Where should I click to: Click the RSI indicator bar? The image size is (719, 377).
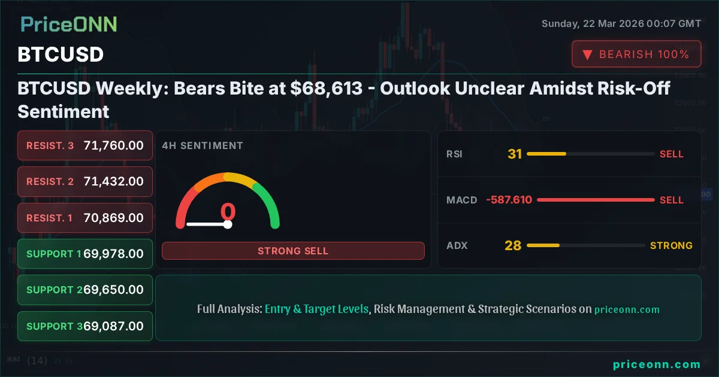(591, 154)
